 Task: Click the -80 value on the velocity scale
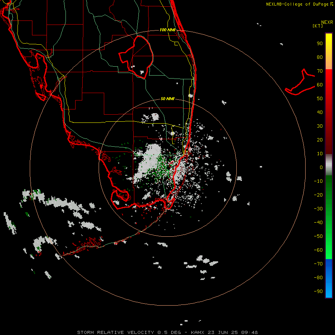318,278
